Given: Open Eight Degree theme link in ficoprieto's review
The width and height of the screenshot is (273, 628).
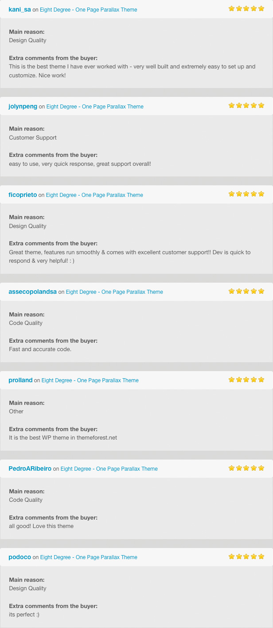Looking at the screenshot, I should [94, 195].
